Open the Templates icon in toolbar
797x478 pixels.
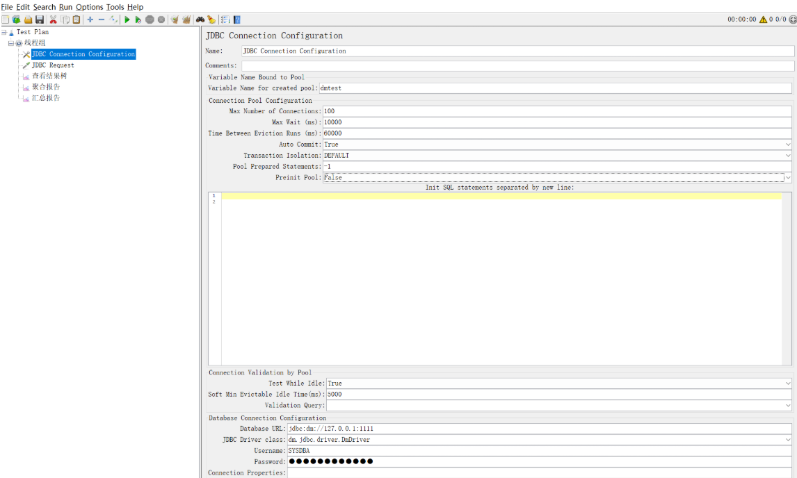(16, 19)
